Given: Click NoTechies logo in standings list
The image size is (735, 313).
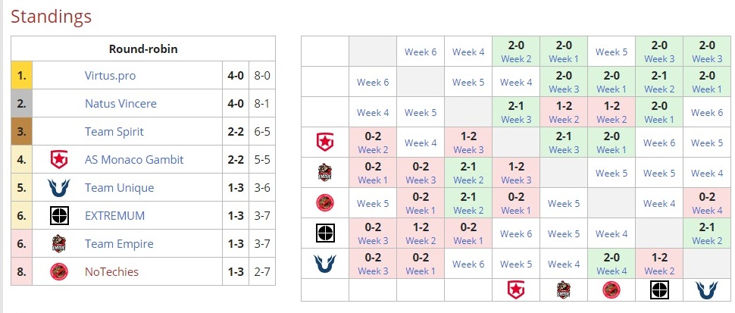Looking at the screenshot, I should click(59, 271).
